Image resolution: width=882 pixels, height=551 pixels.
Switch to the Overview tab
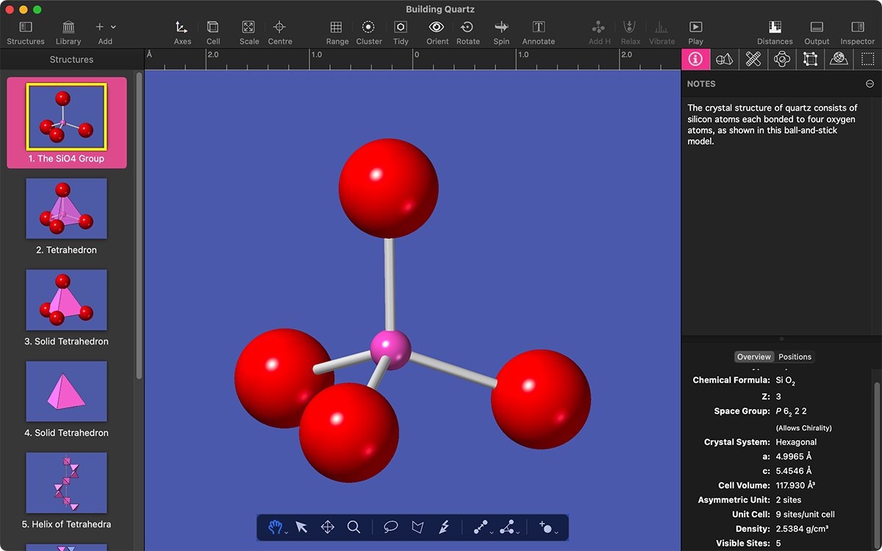click(x=753, y=356)
